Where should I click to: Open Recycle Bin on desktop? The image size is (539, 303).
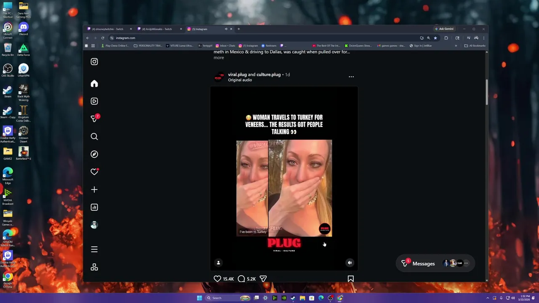[8, 50]
